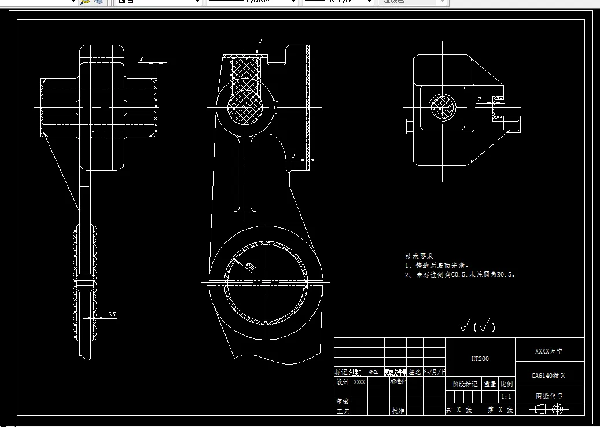Select the 1:1 scale value
600x427 pixels.
pos(506,397)
